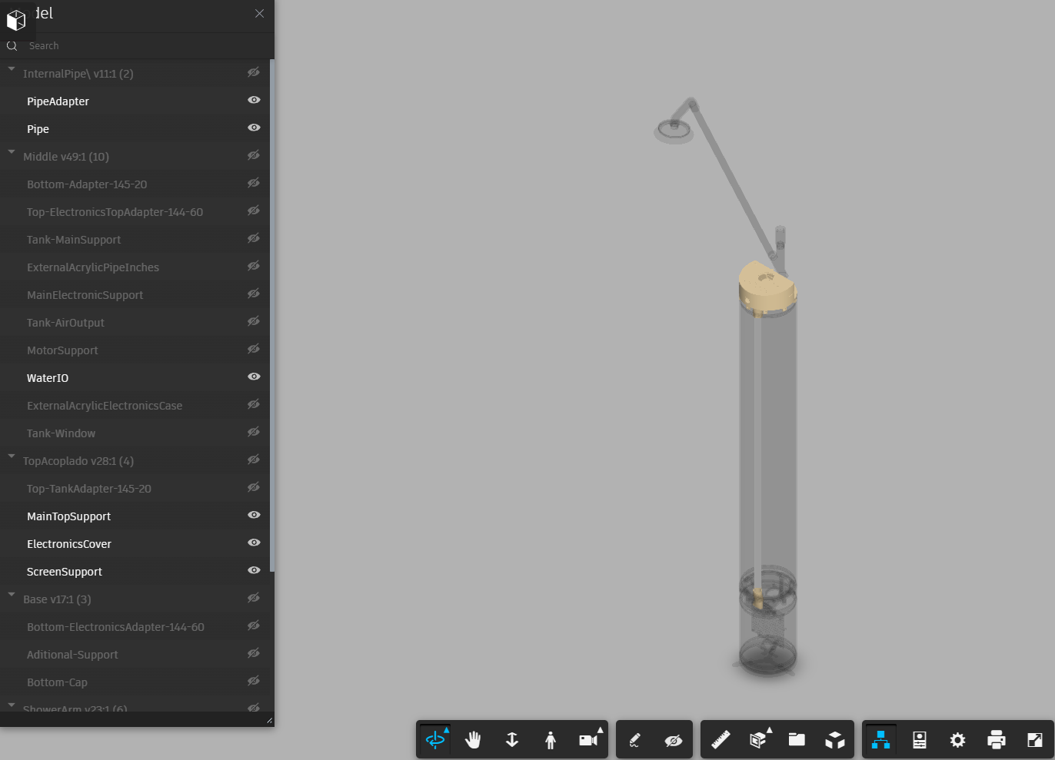
Task: Open the Markup pencil tool
Action: [x=634, y=740]
